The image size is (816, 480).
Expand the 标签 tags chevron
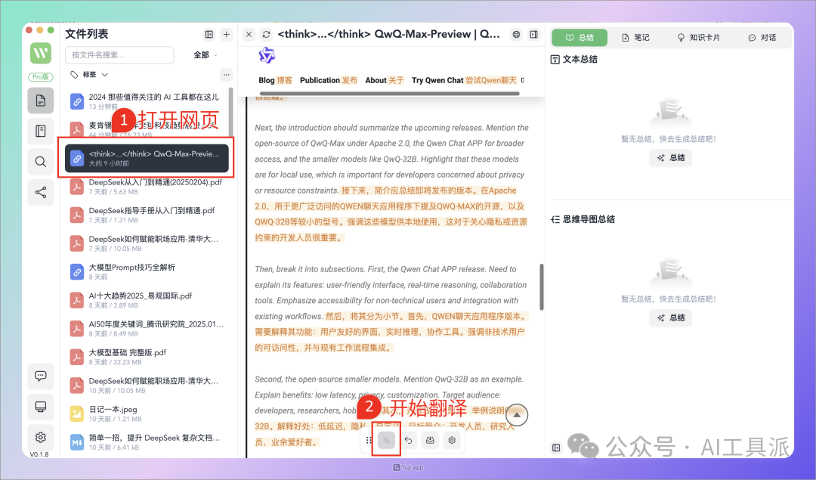(104, 74)
